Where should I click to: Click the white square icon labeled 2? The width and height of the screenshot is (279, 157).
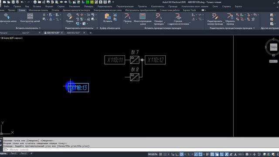(105, 2)
